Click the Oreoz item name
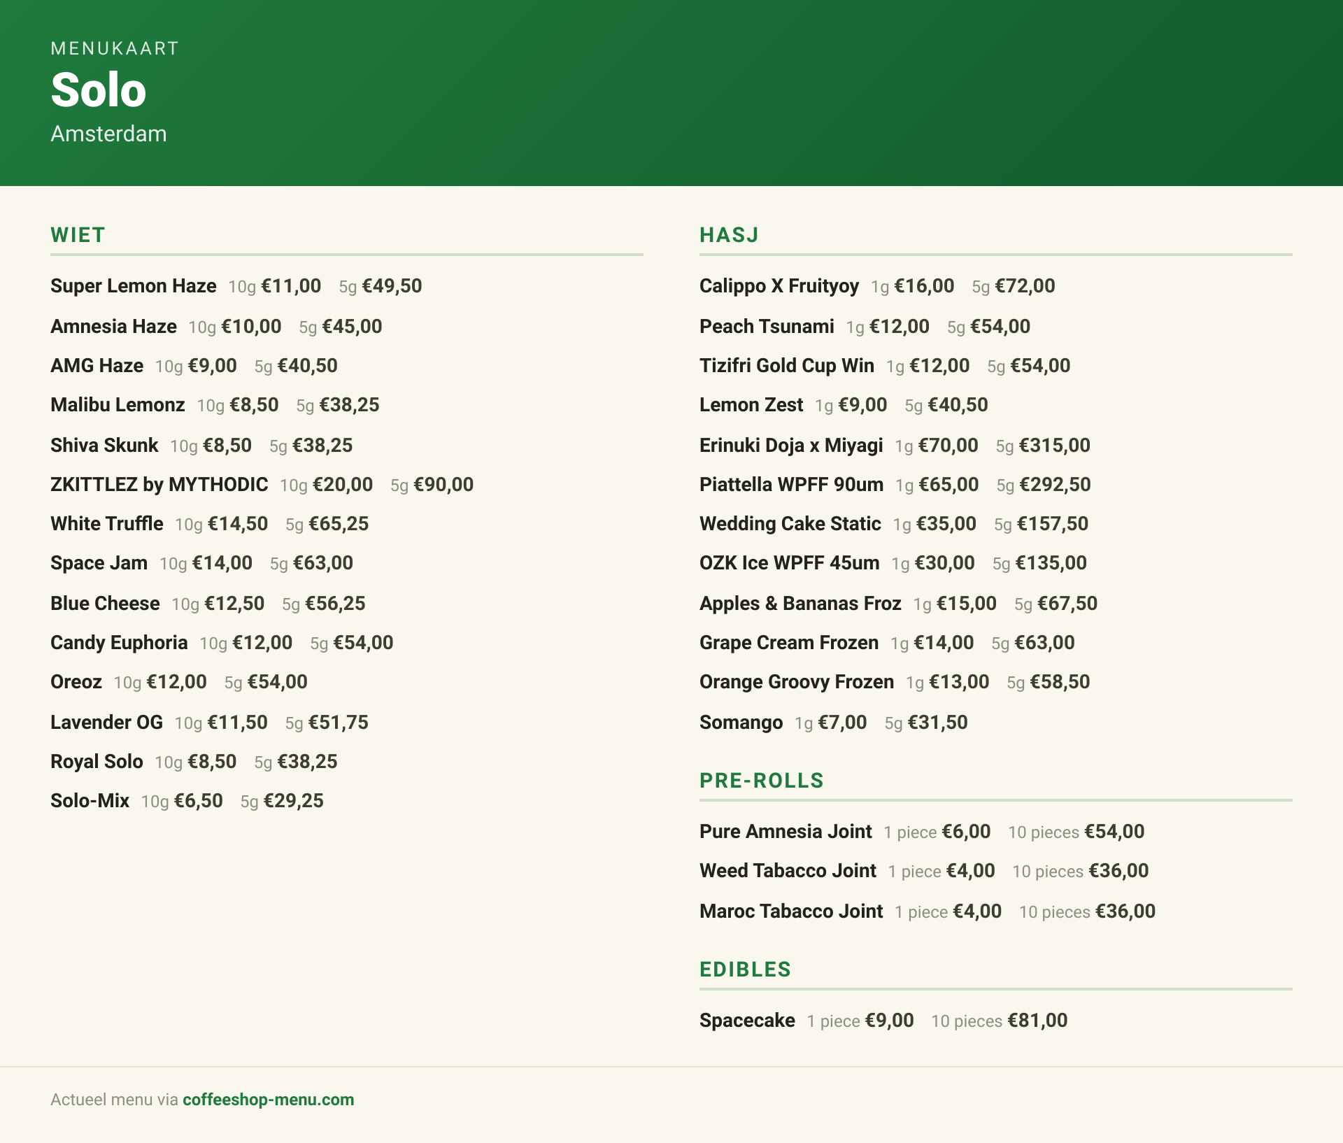 76,682
